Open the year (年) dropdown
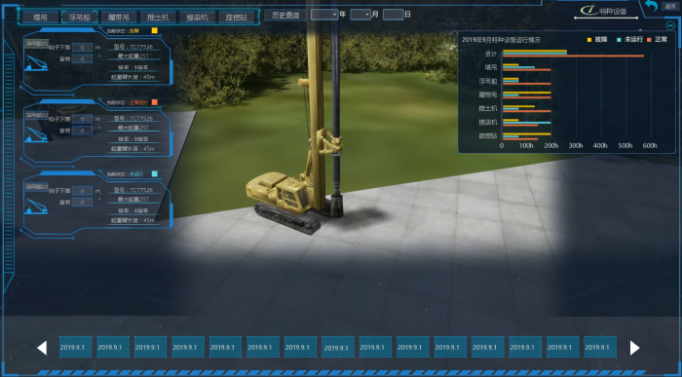Image resolution: width=682 pixels, height=377 pixels. click(324, 15)
